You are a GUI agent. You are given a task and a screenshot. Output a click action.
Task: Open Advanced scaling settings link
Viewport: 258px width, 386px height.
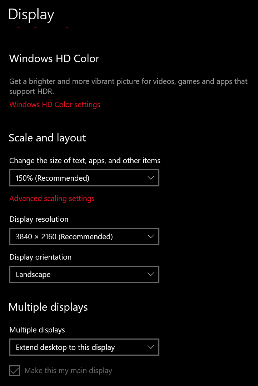(52, 199)
